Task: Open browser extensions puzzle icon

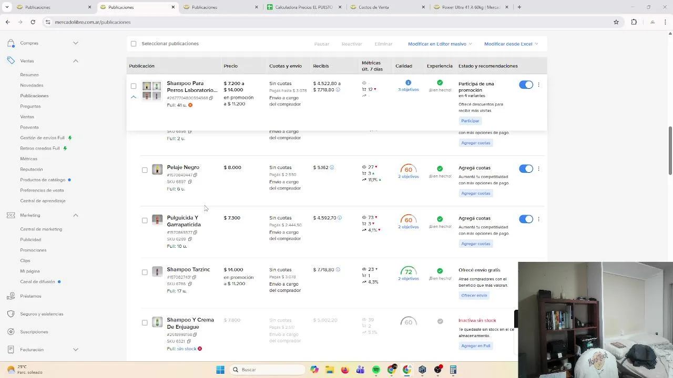Action: [x=634, y=22]
